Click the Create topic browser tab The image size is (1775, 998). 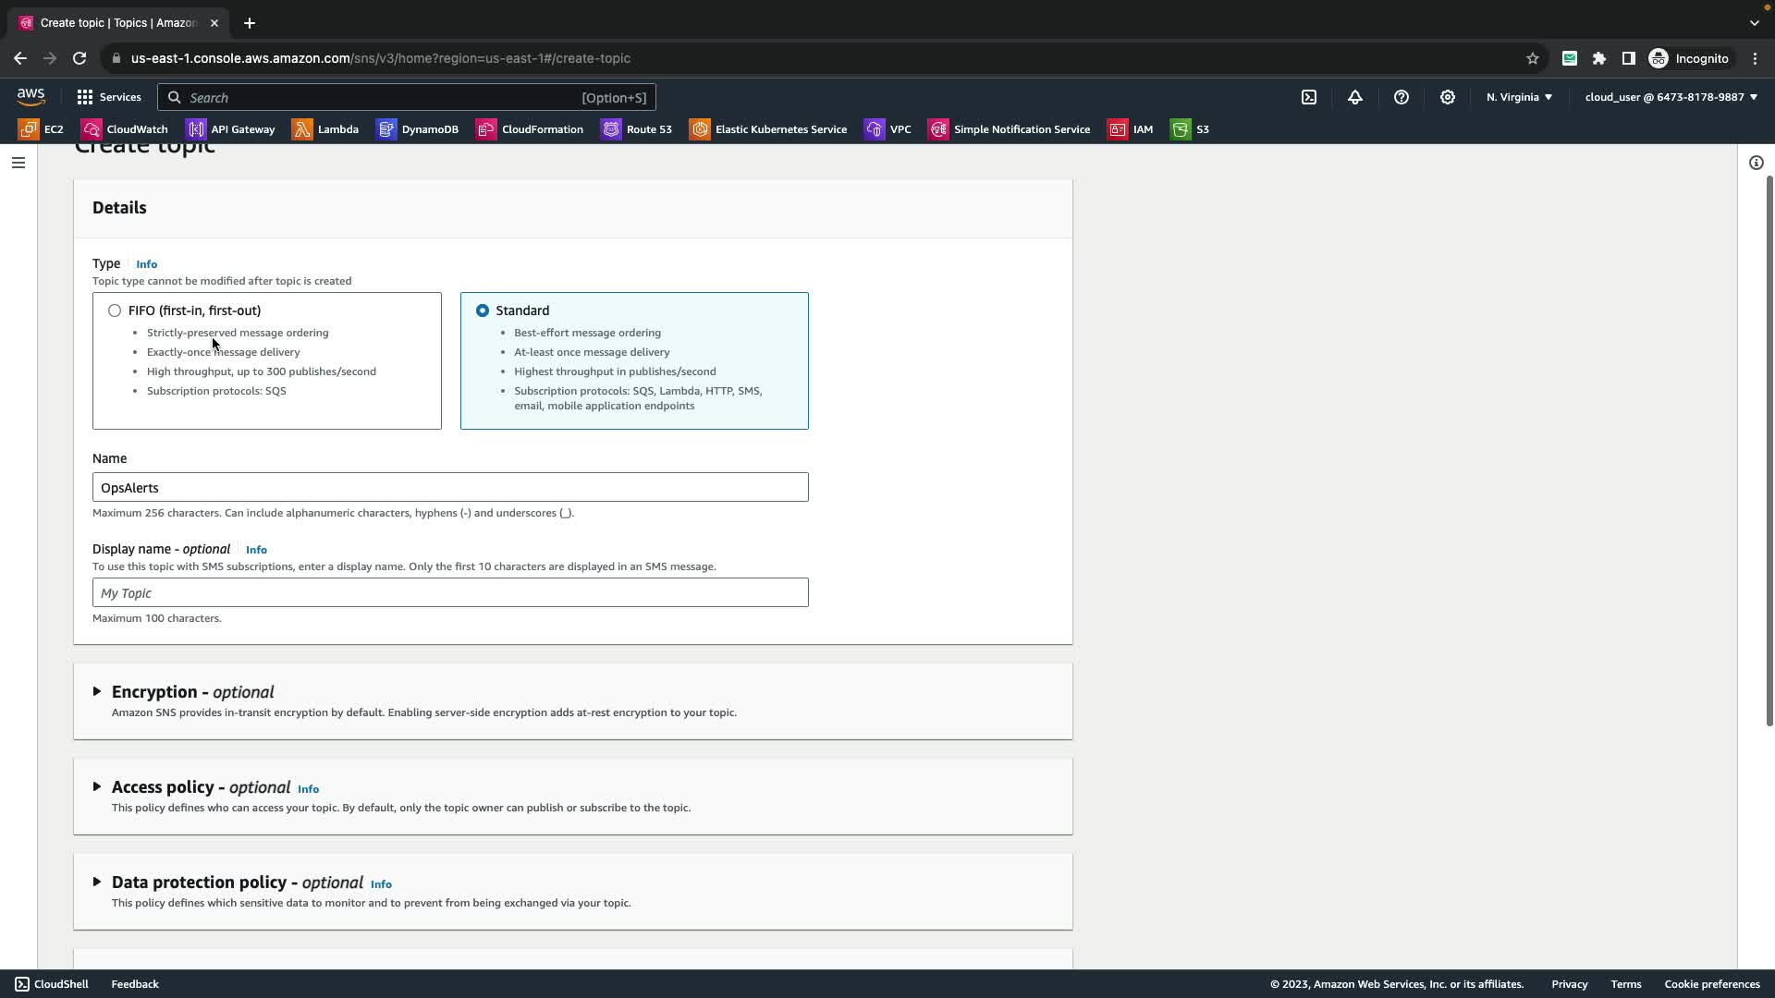click(117, 23)
